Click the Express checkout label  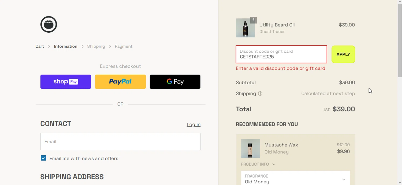click(x=120, y=66)
